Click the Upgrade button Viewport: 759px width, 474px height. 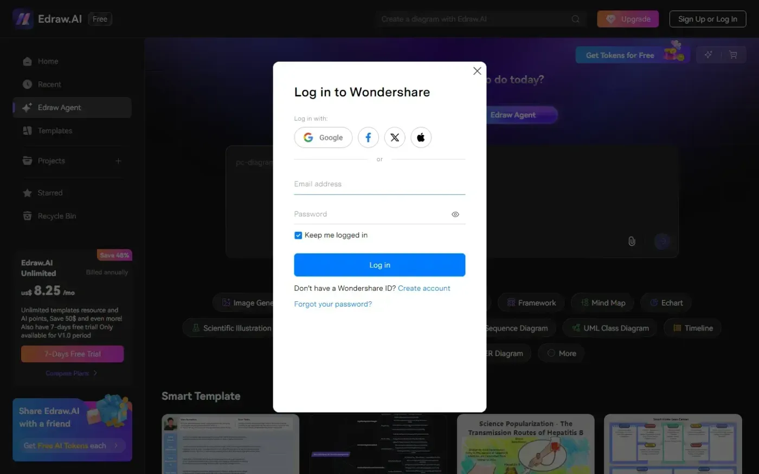click(628, 19)
